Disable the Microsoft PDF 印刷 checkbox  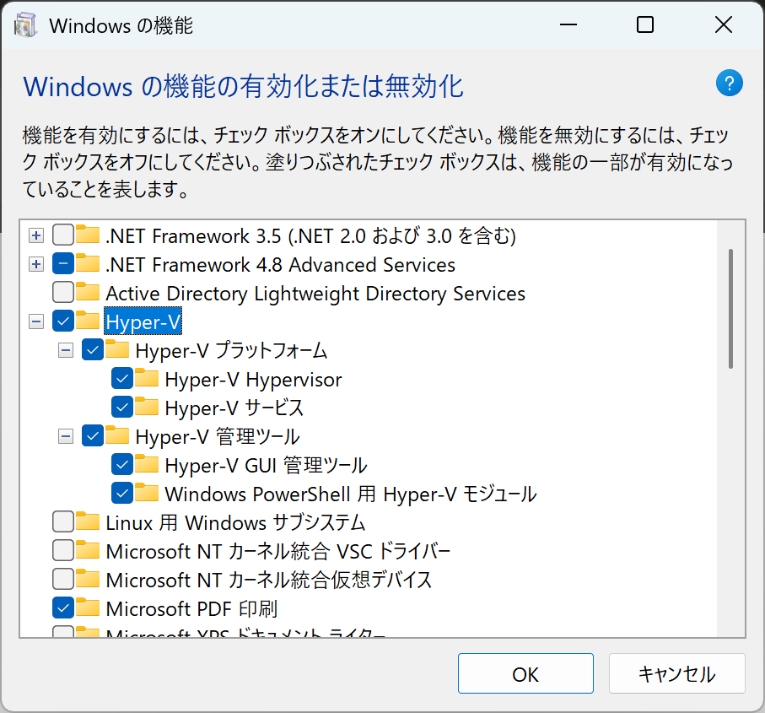pos(63,608)
